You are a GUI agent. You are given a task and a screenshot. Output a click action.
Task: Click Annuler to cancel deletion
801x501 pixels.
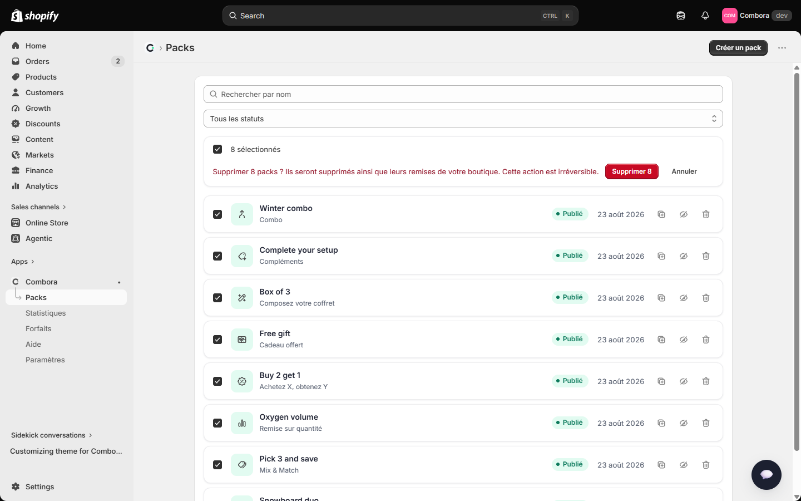click(x=684, y=171)
